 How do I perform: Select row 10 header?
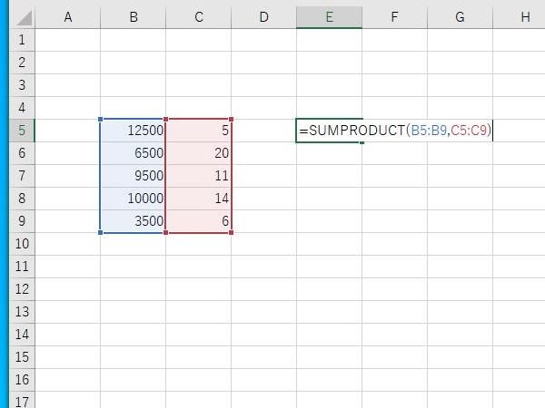click(22, 244)
